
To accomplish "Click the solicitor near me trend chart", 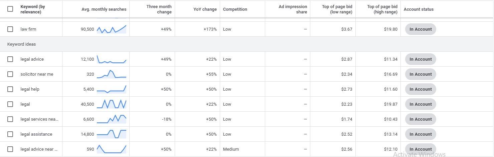I will (112, 74).
